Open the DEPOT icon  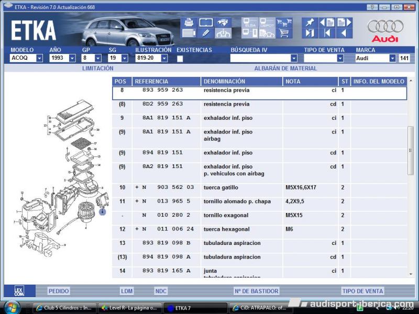click(x=267, y=23)
